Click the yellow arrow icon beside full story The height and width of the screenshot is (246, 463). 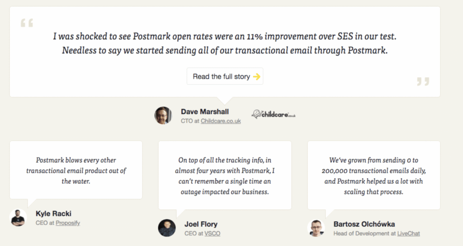tap(257, 77)
